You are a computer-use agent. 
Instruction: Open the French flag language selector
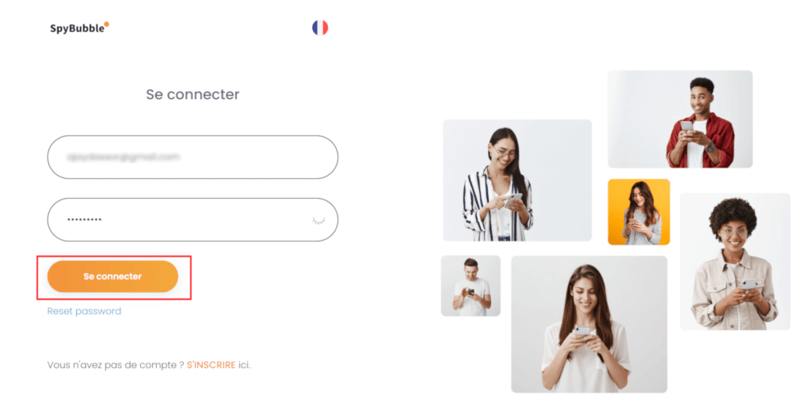320,28
